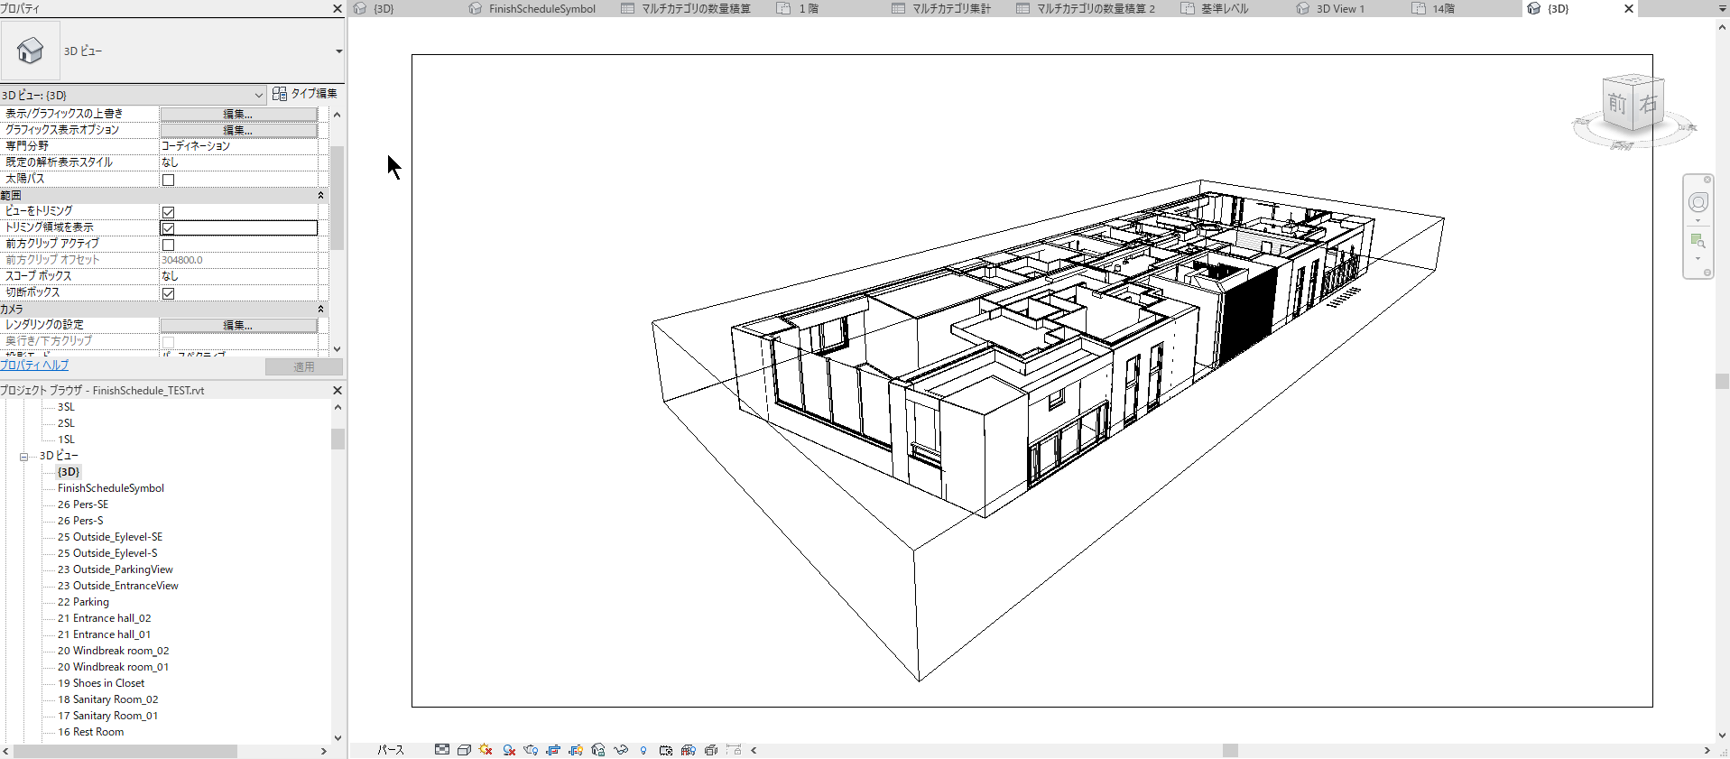Uncheck the 切断ボックス checkbox

pyautogui.click(x=168, y=293)
